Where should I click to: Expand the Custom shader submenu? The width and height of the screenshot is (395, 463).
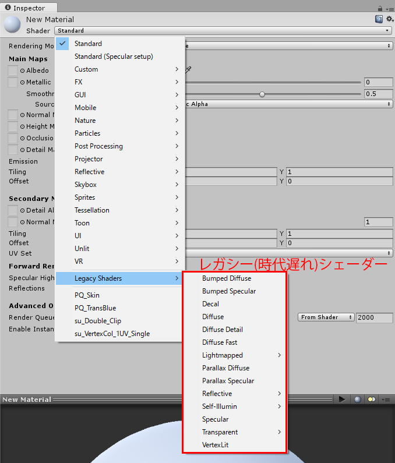pos(120,69)
